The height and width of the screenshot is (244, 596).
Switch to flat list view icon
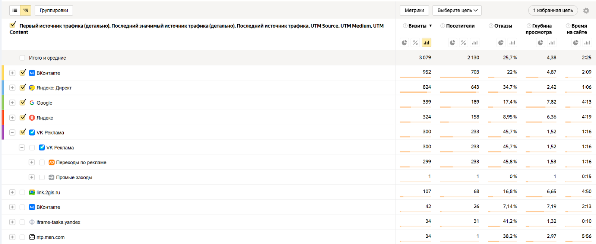[15, 10]
